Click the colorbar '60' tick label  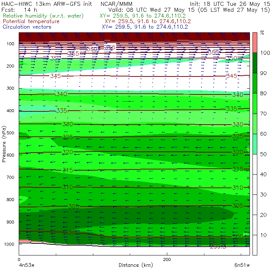pos(263,134)
